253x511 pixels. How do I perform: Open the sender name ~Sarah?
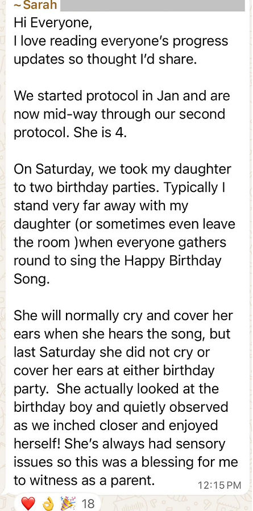(x=36, y=5)
